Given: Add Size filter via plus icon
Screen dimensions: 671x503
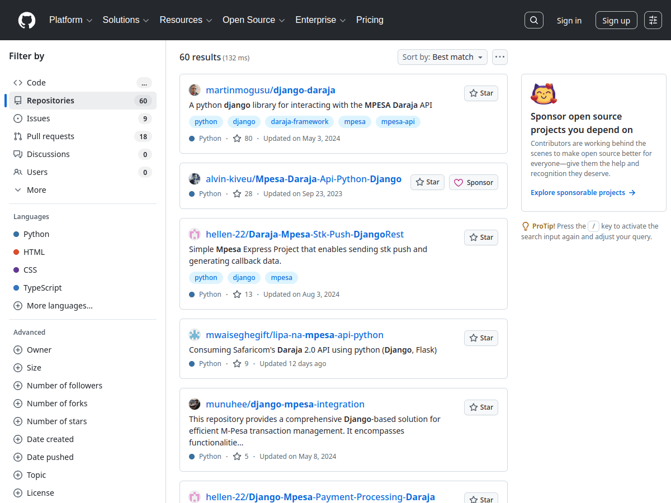Looking at the screenshot, I should (17, 368).
